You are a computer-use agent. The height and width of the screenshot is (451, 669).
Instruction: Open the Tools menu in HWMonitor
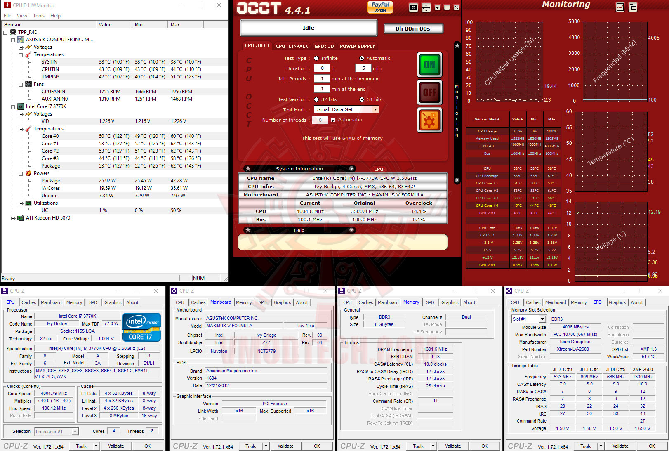point(39,16)
